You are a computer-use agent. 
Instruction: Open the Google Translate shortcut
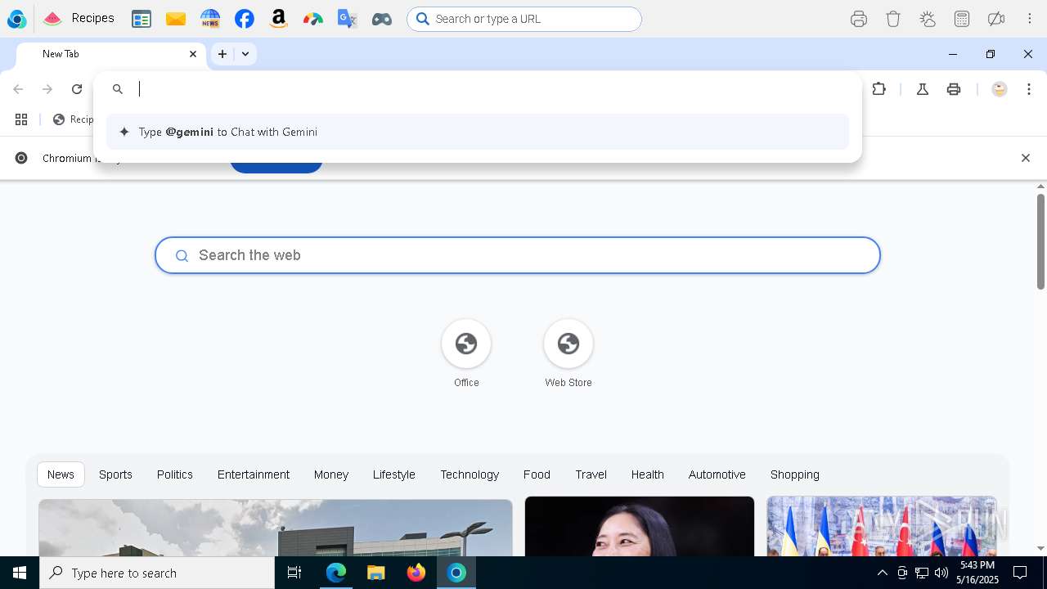pyautogui.click(x=348, y=19)
